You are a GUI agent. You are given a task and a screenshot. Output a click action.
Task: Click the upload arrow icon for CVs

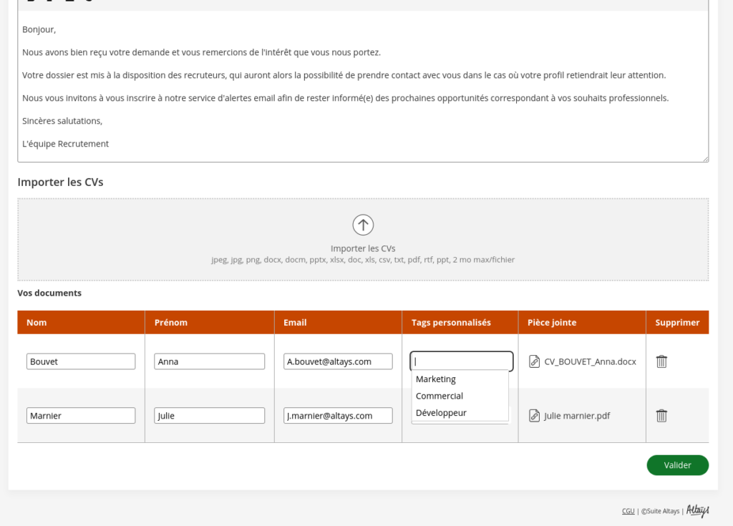[x=363, y=225]
